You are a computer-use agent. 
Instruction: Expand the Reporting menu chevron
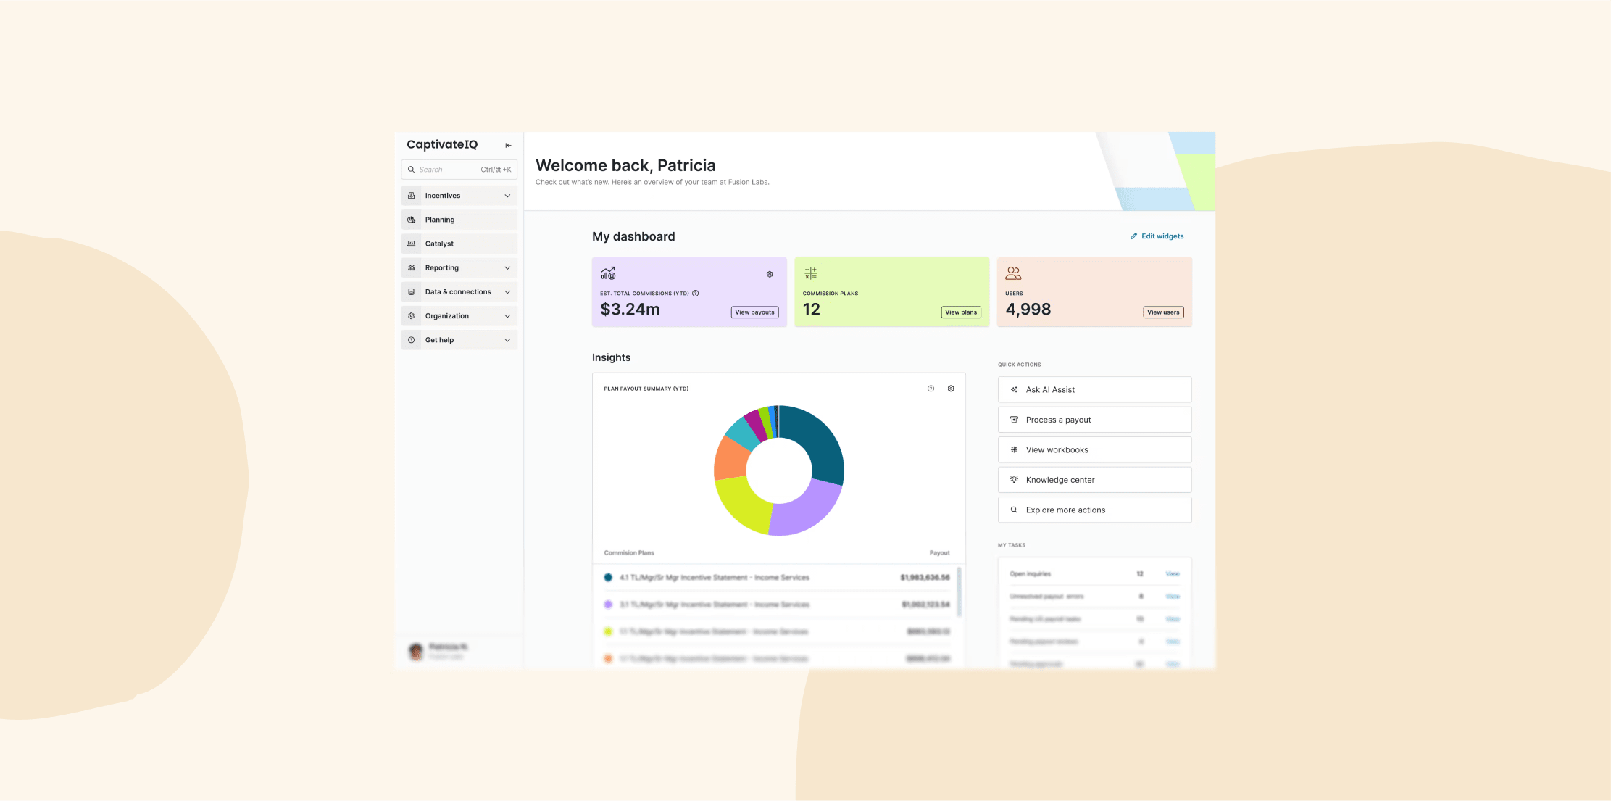pos(507,267)
